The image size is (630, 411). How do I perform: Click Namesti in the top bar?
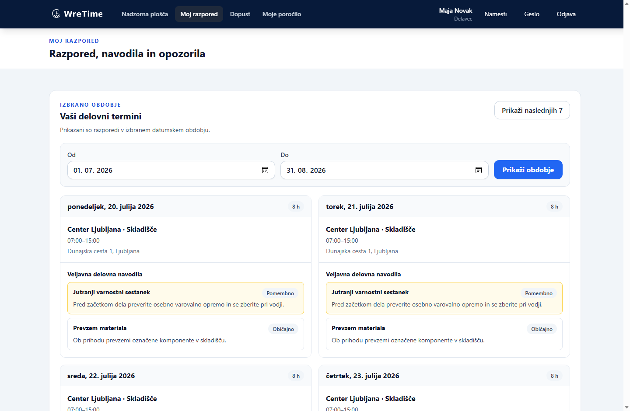tap(496, 14)
